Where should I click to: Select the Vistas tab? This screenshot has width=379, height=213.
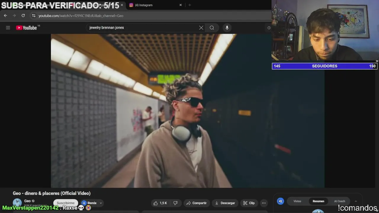point(297,201)
